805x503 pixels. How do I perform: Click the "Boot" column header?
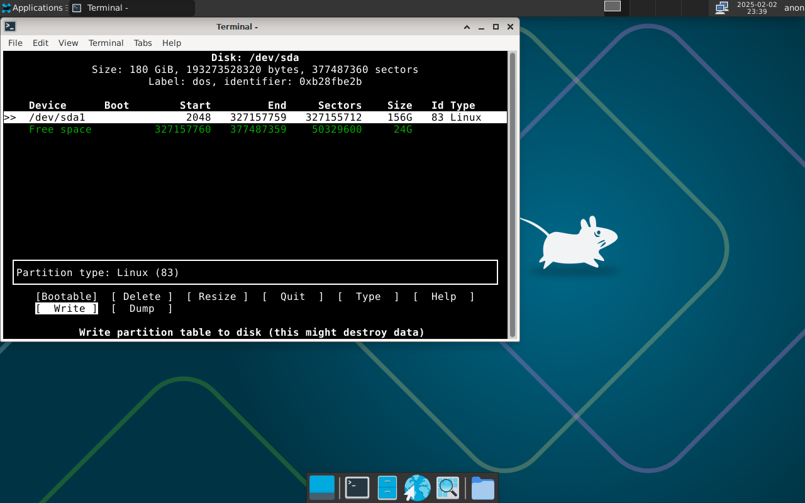tap(117, 106)
